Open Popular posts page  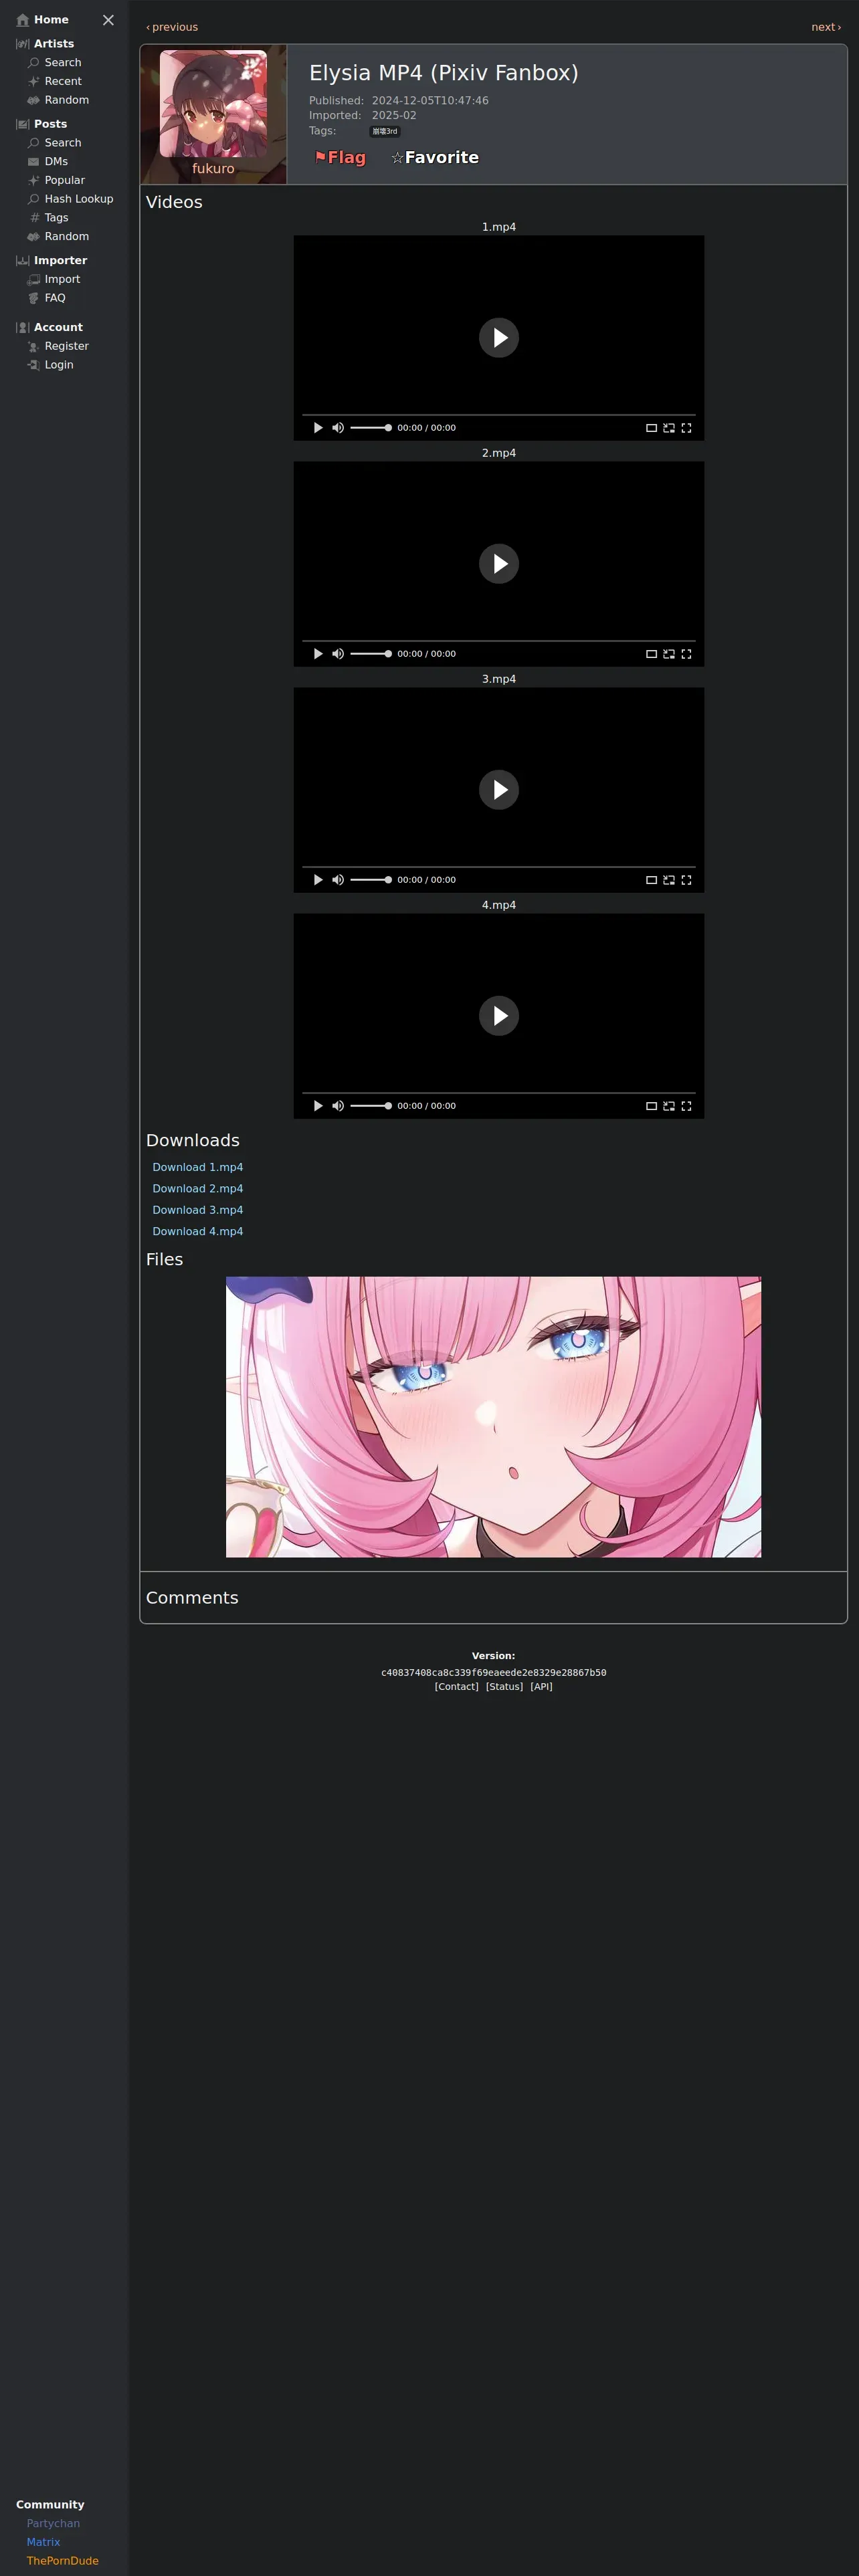(x=64, y=180)
